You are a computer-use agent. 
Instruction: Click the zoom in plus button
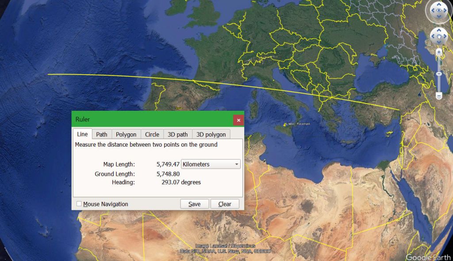(x=439, y=52)
